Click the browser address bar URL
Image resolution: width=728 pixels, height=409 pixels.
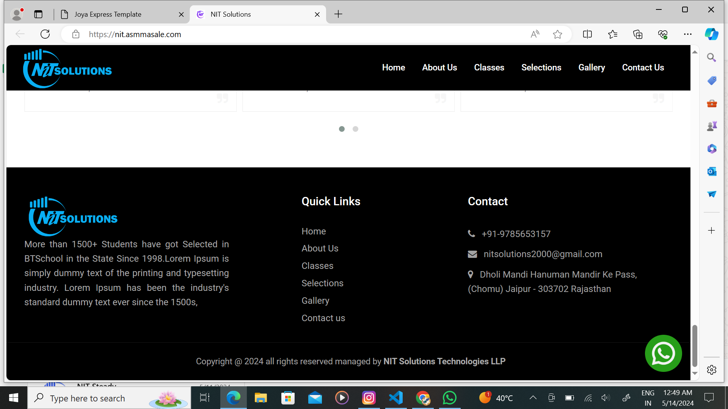click(x=135, y=34)
